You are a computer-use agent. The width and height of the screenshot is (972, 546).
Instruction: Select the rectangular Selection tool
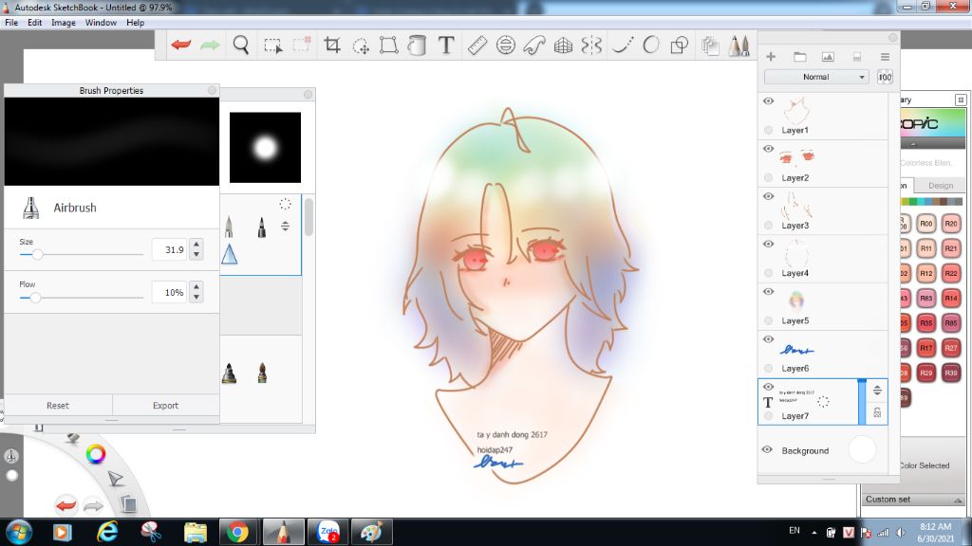[272, 45]
